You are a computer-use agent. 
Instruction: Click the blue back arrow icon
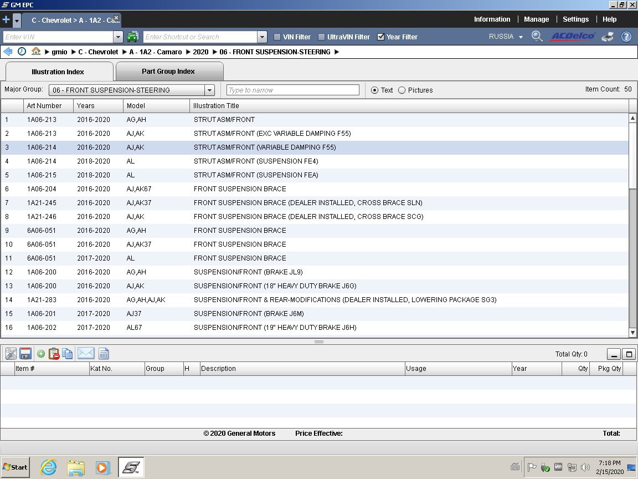coord(8,52)
